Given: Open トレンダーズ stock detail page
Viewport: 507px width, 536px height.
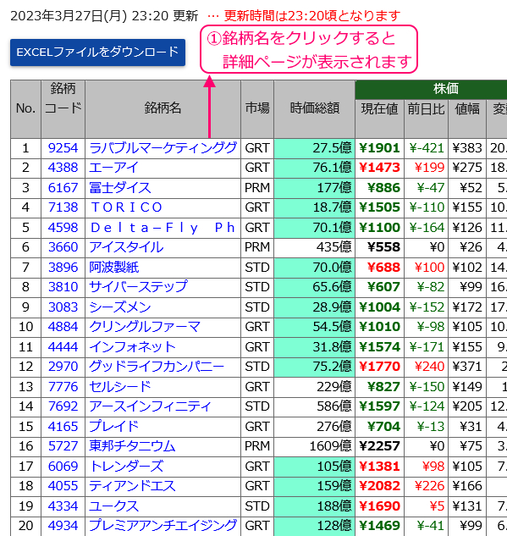Looking at the screenshot, I should tap(127, 466).
